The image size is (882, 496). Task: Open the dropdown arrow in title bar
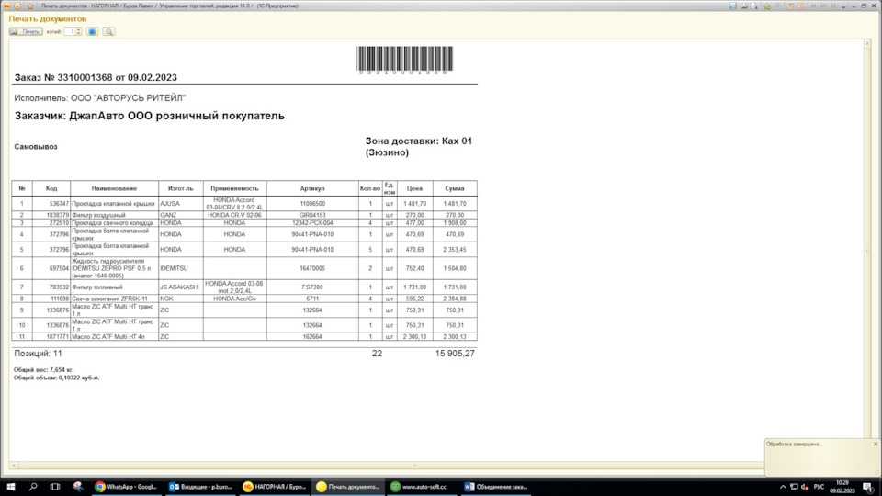point(17,6)
